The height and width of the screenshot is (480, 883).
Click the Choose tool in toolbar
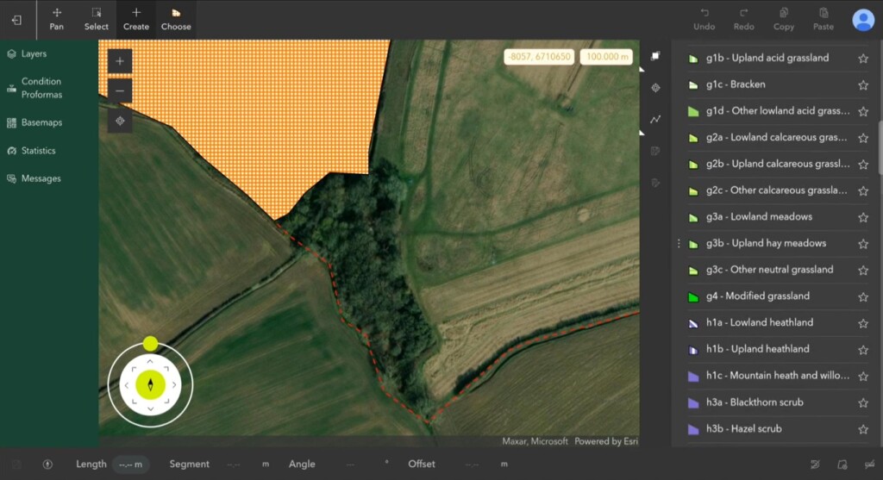click(x=176, y=19)
